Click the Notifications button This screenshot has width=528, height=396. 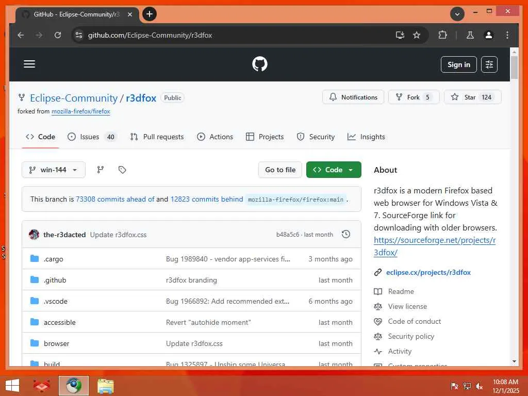click(353, 97)
